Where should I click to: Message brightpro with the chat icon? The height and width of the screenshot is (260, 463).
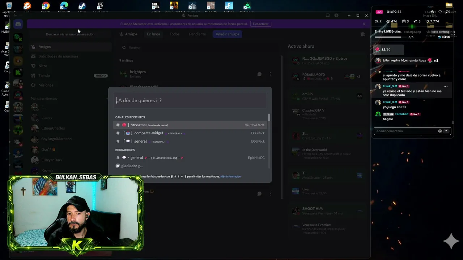click(x=259, y=74)
